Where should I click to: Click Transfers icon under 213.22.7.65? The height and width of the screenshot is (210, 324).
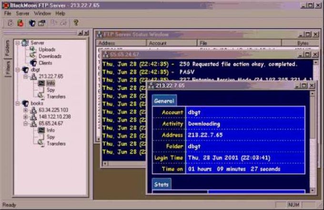(41, 96)
